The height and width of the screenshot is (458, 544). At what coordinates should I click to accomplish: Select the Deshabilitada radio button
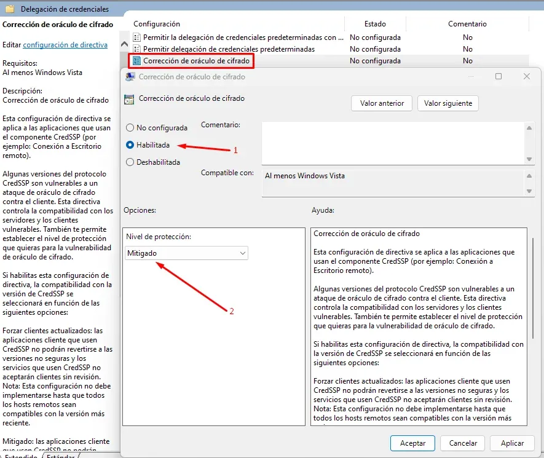point(130,162)
